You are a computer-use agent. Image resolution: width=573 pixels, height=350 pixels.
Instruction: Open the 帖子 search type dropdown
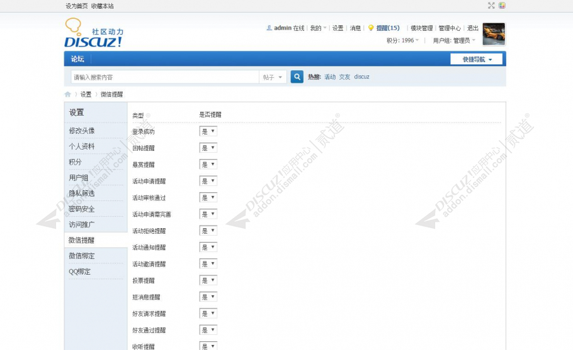coord(273,77)
